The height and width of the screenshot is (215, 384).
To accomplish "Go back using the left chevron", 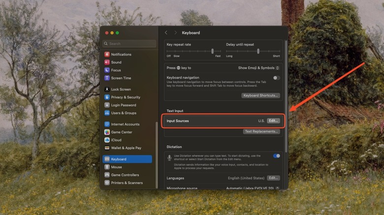I will pyautogui.click(x=166, y=33).
